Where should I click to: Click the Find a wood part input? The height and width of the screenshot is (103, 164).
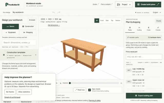[x=144, y=57]
